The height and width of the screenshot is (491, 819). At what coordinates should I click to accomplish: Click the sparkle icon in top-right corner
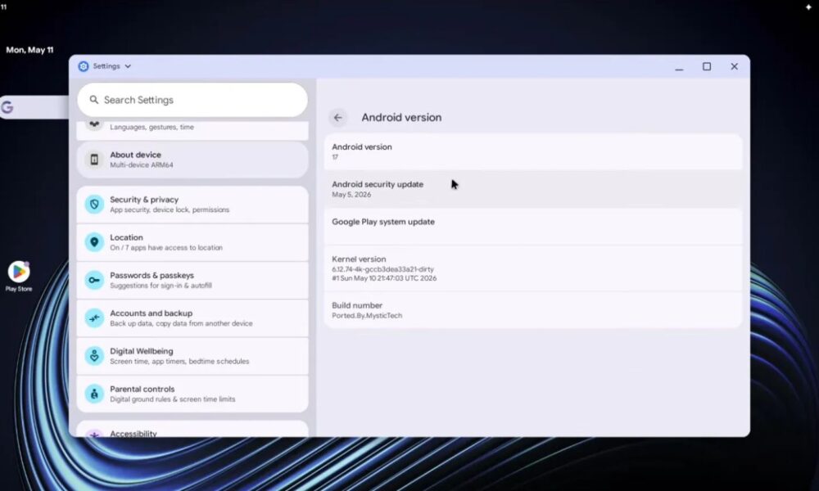click(808, 7)
